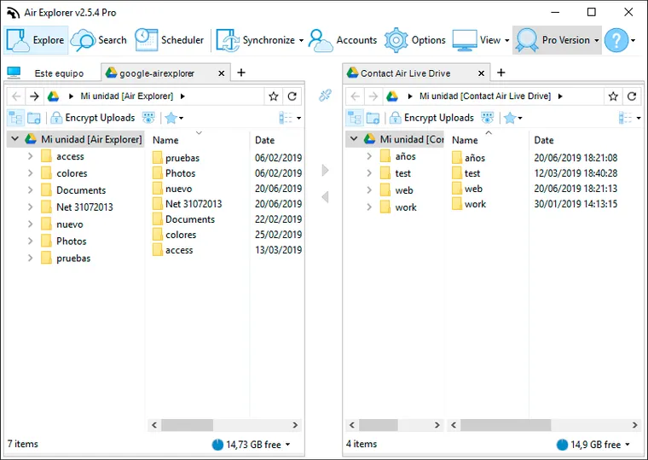The height and width of the screenshot is (460, 648).
Task: Open the Scheduler
Action: (170, 40)
